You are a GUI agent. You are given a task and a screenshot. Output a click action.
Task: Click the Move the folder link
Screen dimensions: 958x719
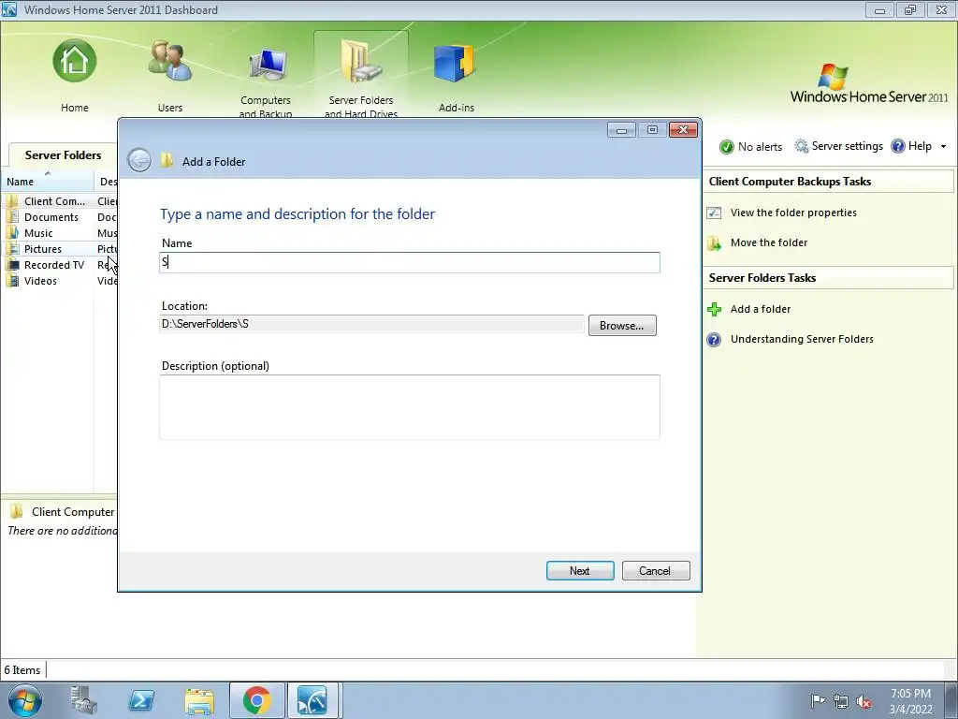[x=769, y=242]
